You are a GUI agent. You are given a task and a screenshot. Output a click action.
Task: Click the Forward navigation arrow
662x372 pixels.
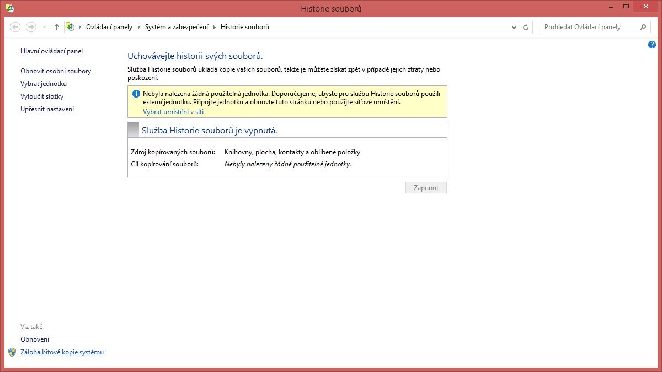point(31,27)
